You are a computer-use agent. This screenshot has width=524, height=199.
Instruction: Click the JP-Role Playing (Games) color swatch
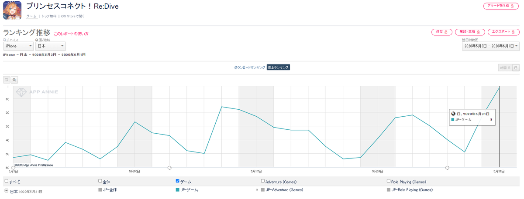tap(389, 190)
